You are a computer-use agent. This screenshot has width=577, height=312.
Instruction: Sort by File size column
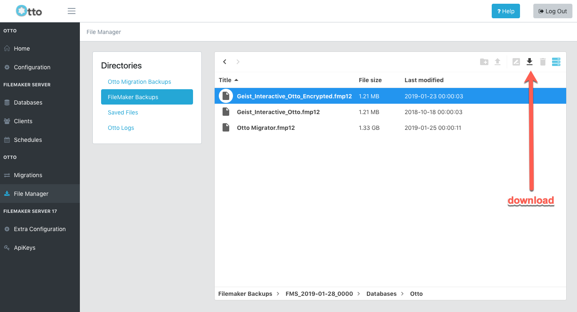(x=370, y=80)
